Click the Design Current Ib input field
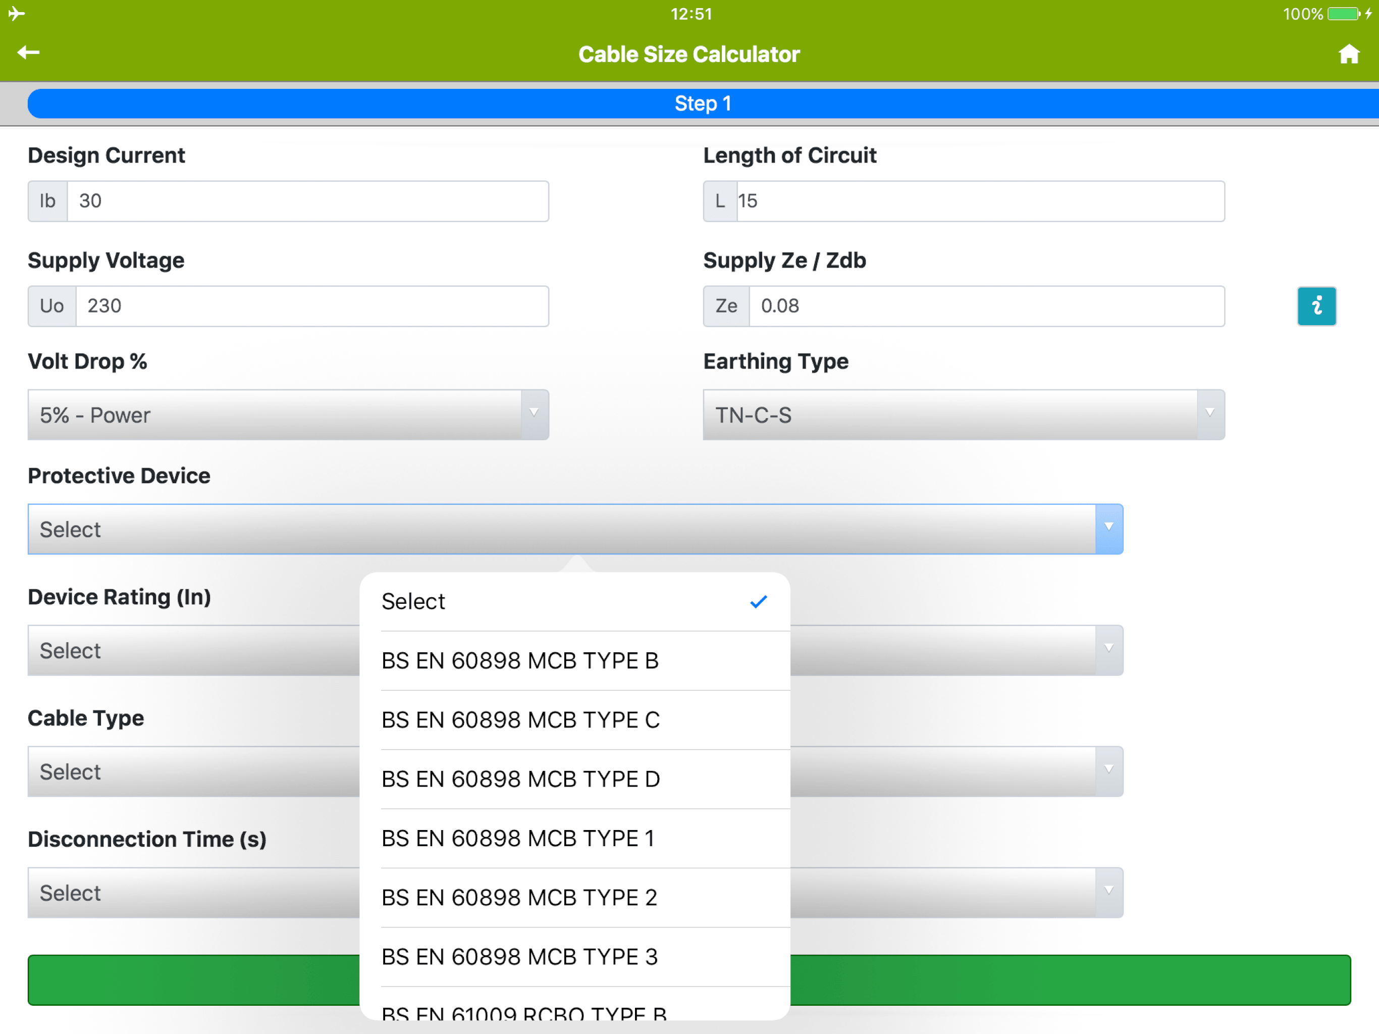Image resolution: width=1379 pixels, height=1034 pixels. tap(307, 201)
